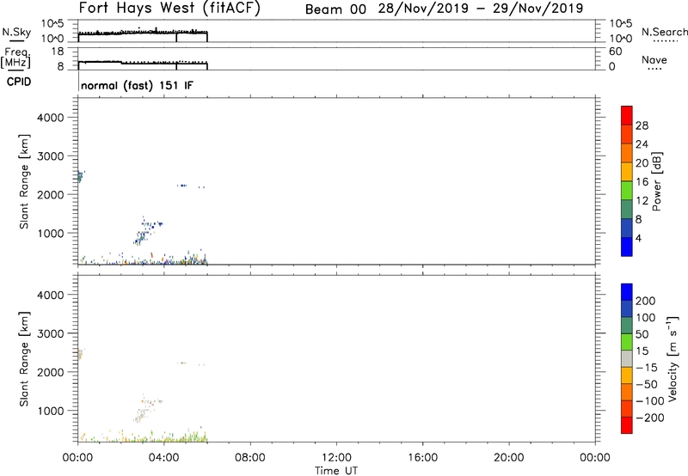Click the Power [dB] colorbar label
Image resolution: width=688 pixels, height=476 pixels.
tap(656, 181)
